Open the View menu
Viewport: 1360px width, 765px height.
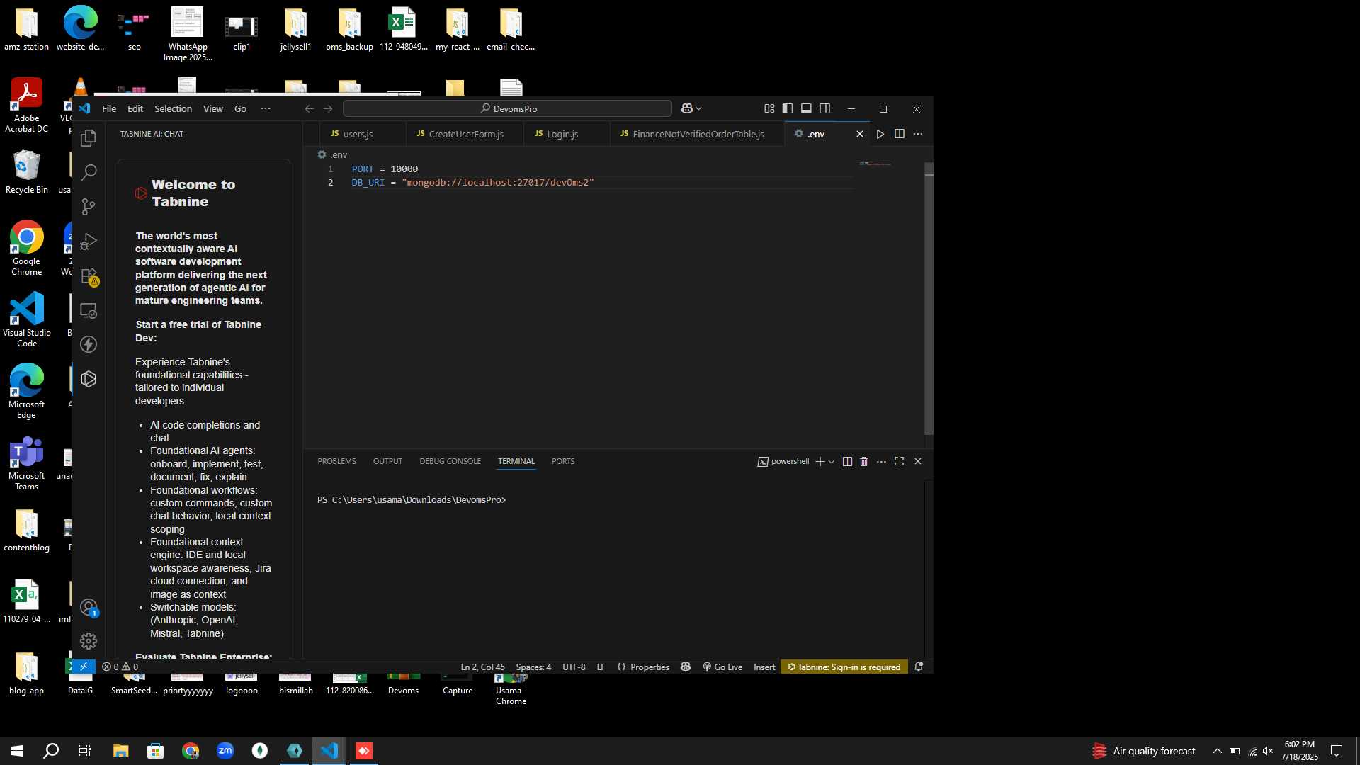tap(213, 108)
